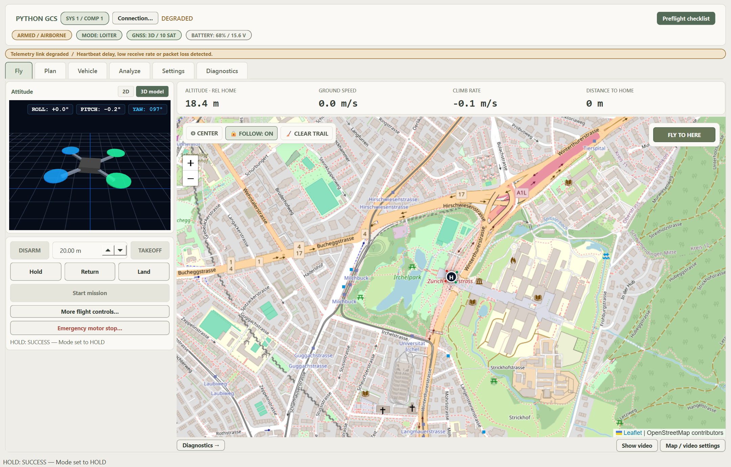Click the BATTERY: 68% / 15.6 V pill

click(219, 35)
